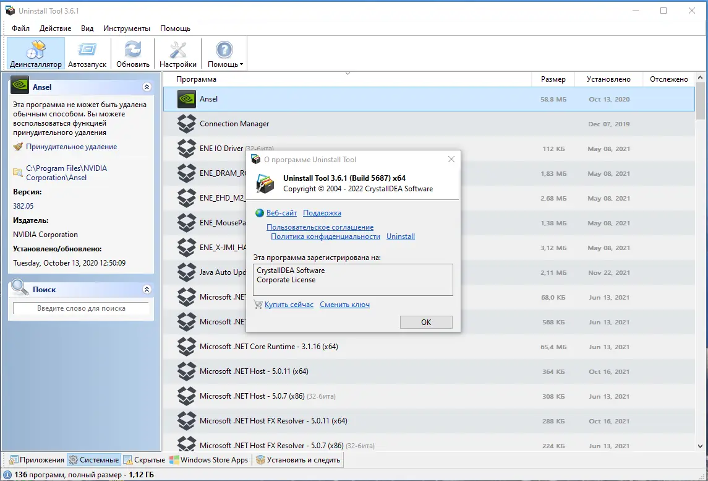Open the Автозапуск toolbar section
Screen dimensions: 708x481
(x=87, y=53)
